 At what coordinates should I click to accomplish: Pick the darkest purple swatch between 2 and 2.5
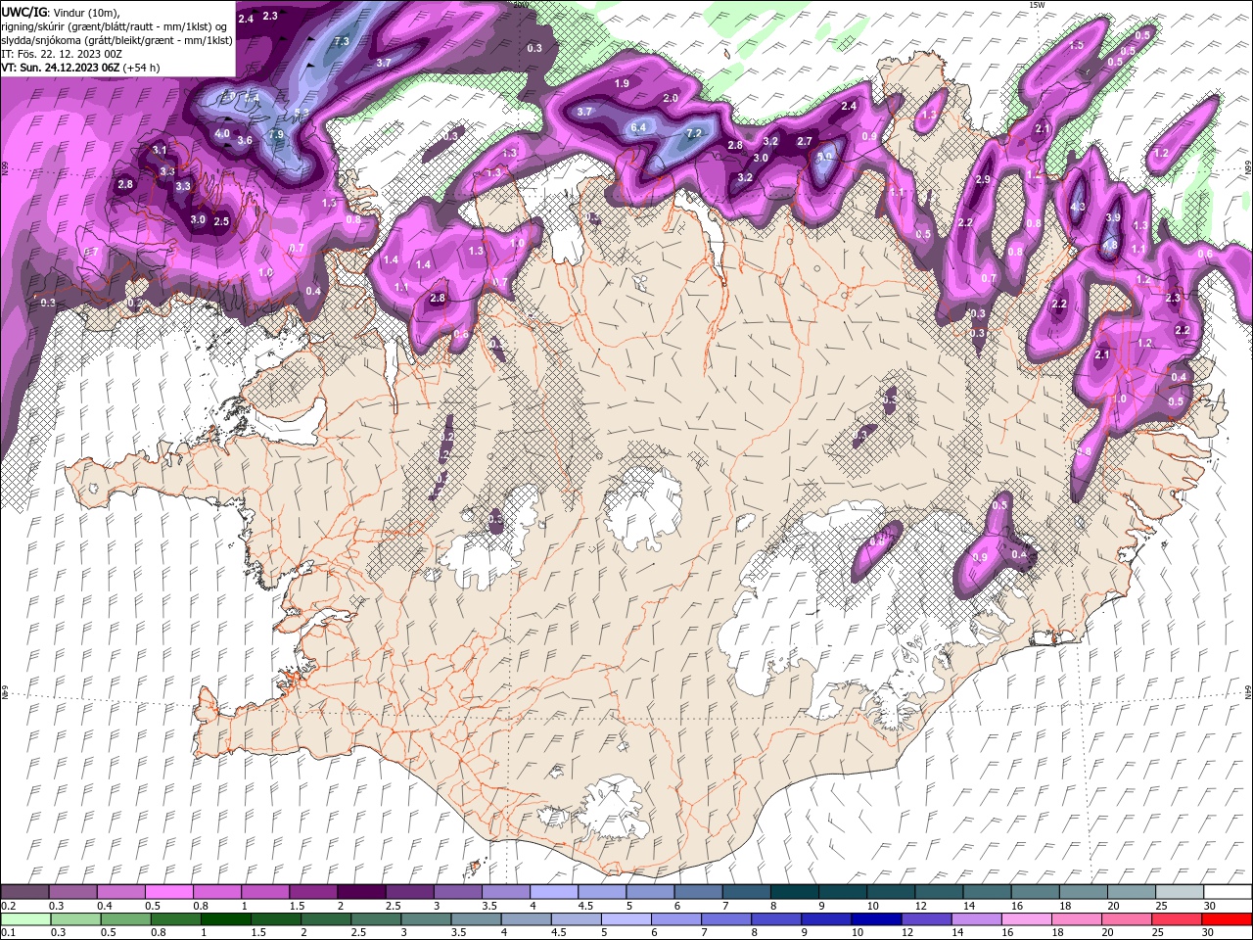click(x=361, y=892)
